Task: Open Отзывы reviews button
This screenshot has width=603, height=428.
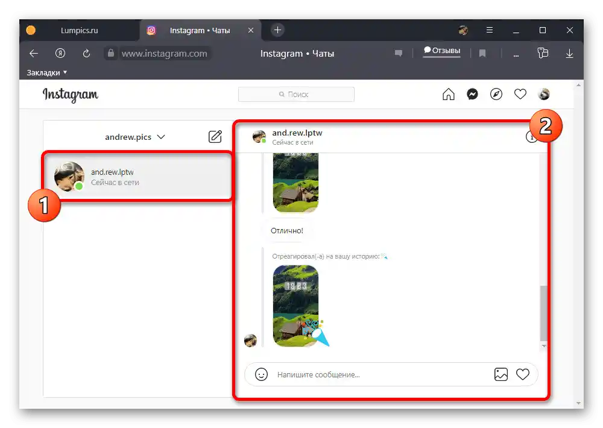Action: click(x=442, y=51)
